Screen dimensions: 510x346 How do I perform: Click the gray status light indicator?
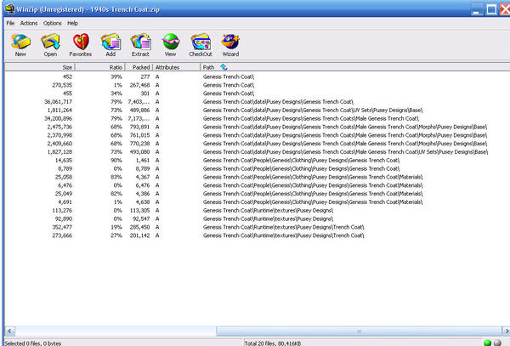coord(497,343)
